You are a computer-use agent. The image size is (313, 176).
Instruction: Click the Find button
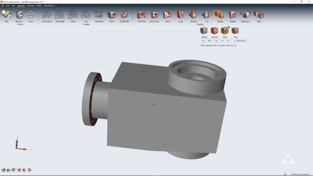pyautogui.click(x=209, y=41)
